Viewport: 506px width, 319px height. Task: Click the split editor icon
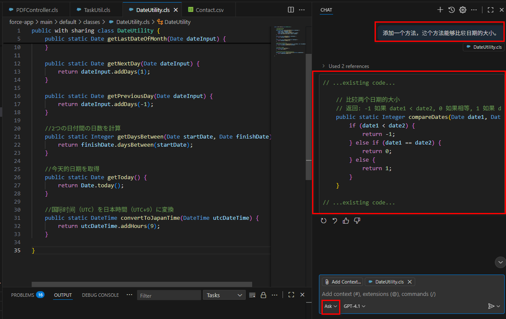click(291, 9)
